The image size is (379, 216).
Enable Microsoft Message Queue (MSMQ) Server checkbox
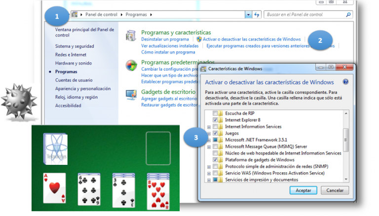coord(215,146)
